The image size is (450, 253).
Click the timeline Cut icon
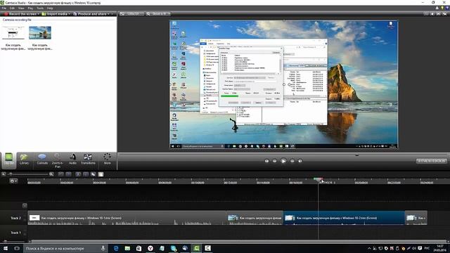coord(78,174)
